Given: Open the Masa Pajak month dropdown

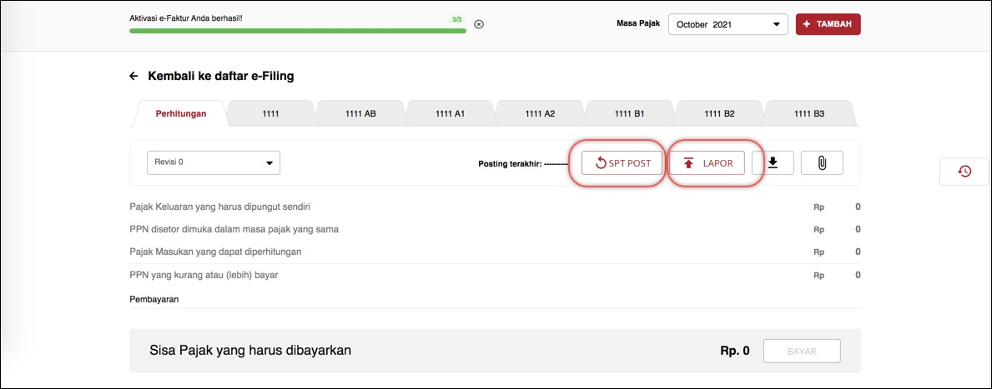Looking at the screenshot, I should (x=728, y=24).
